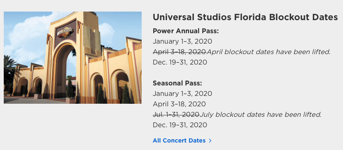Select the July blockout dates lifted notice
The width and height of the screenshot is (343, 150).
pos(261,114)
